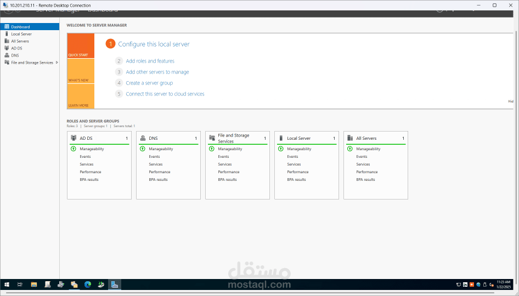
Task: Click the Server Manager taskbar icon
Action: (x=115, y=284)
